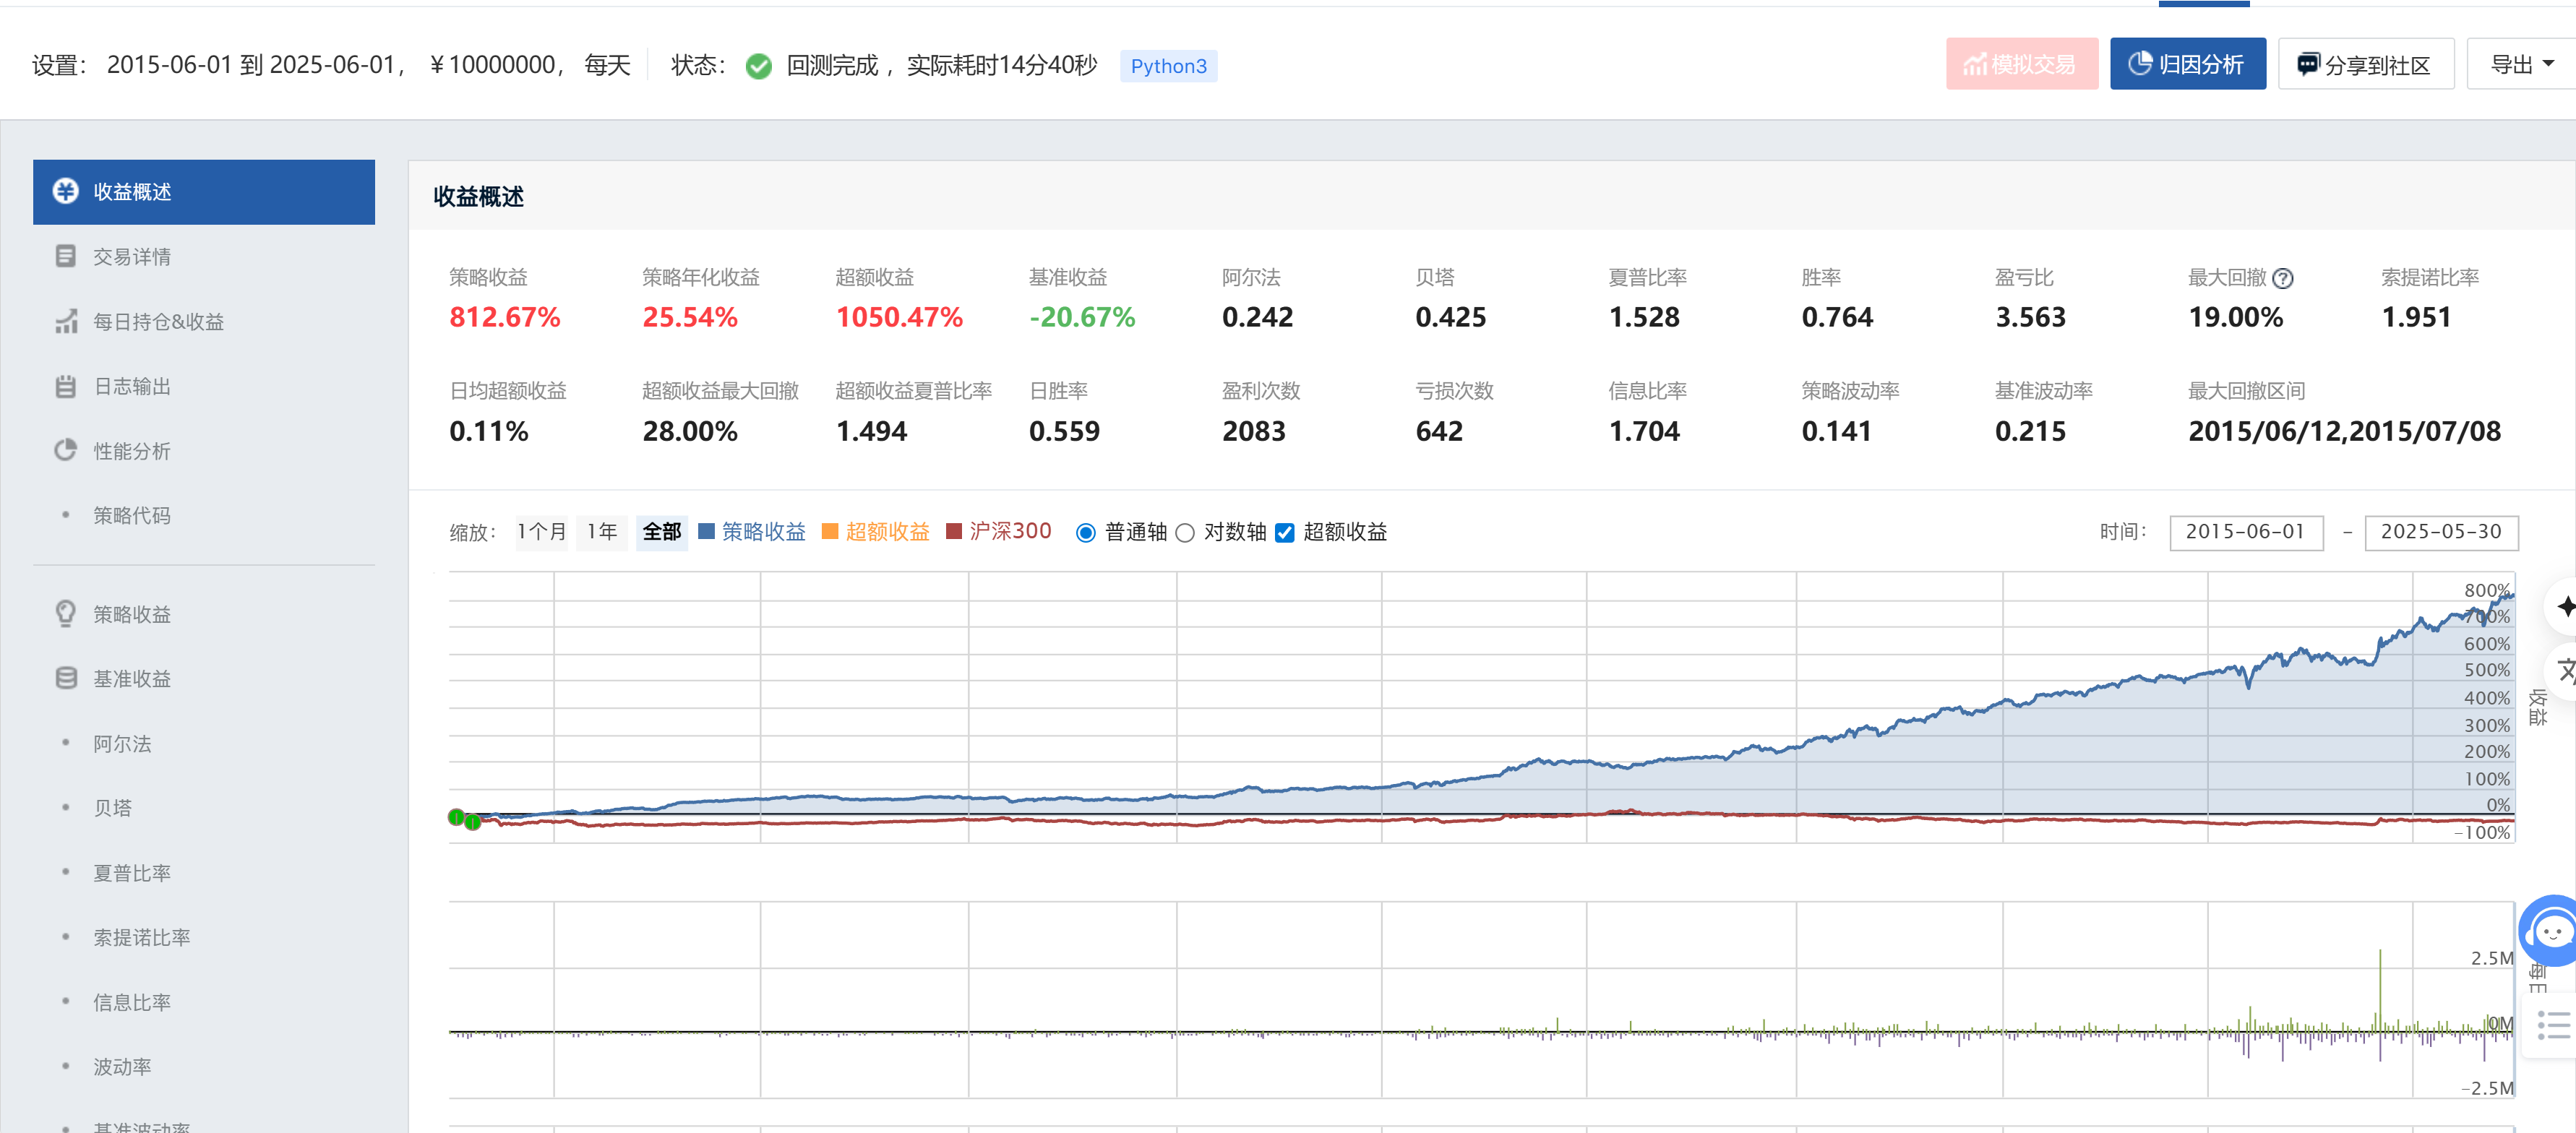Click the 基准收益 database icon

click(x=66, y=678)
